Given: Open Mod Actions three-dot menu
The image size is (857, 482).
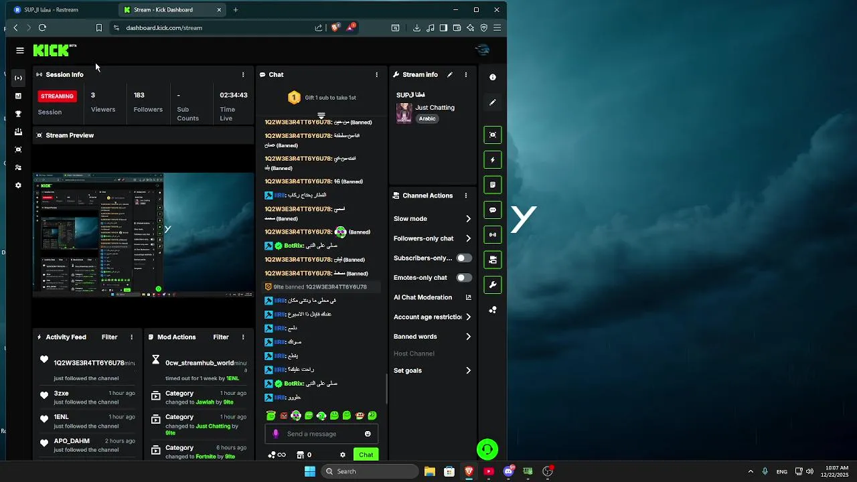Looking at the screenshot, I should (243, 337).
